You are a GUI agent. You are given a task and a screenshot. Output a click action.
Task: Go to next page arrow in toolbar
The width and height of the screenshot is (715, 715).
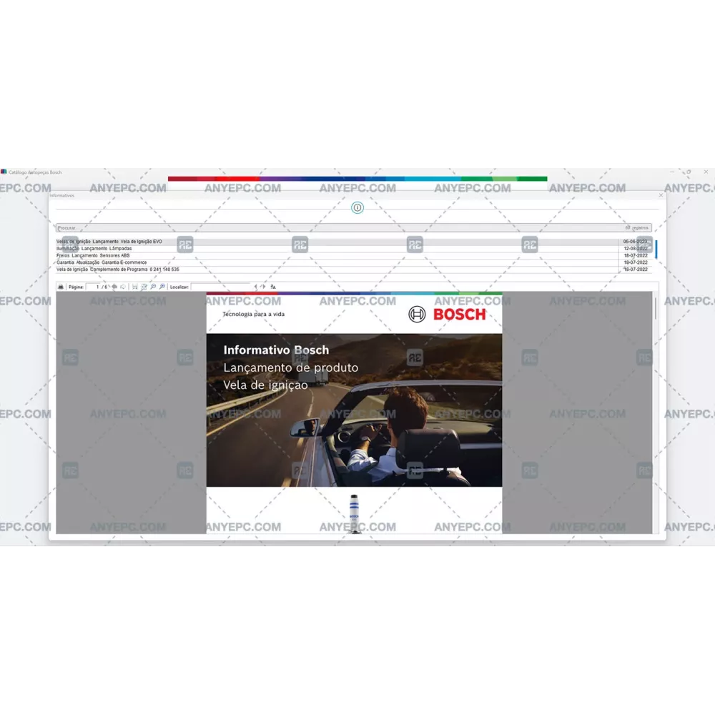pyautogui.click(x=123, y=287)
